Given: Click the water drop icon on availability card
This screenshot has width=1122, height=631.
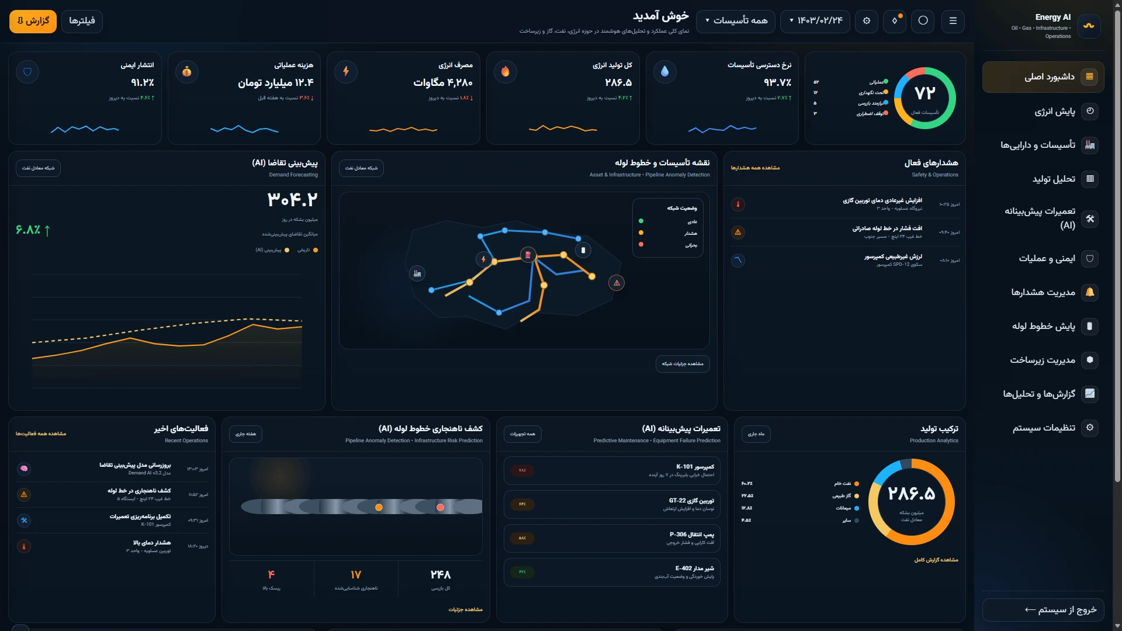Looking at the screenshot, I should 664,71.
